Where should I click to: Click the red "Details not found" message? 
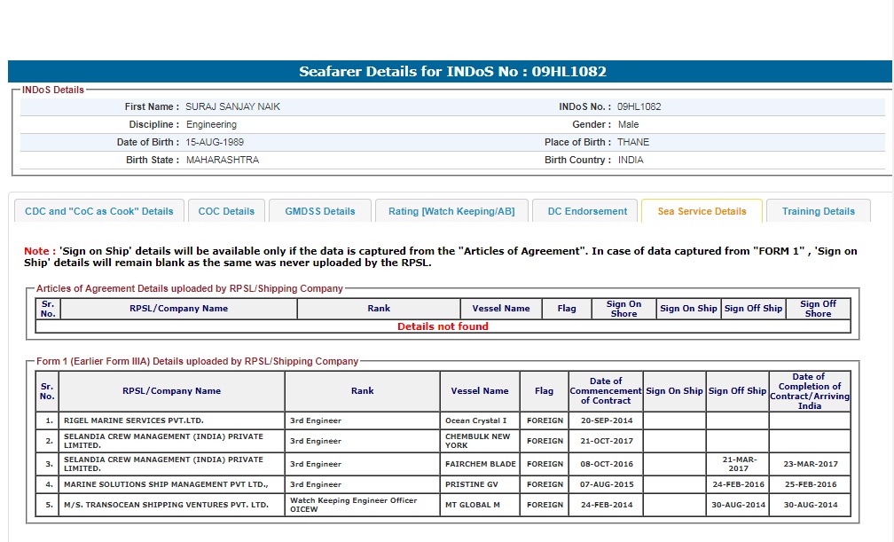pos(443,326)
